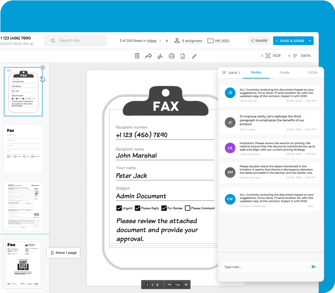This screenshot has width=335, height=293.
Task: Click the SHARE button
Action: click(x=259, y=41)
